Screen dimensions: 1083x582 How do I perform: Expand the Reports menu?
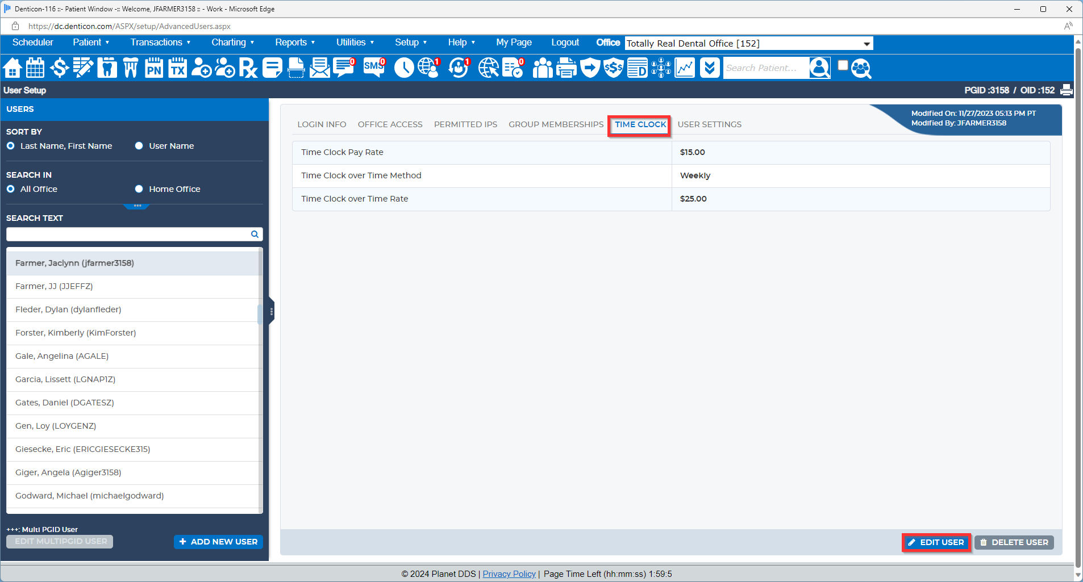click(295, 43)
